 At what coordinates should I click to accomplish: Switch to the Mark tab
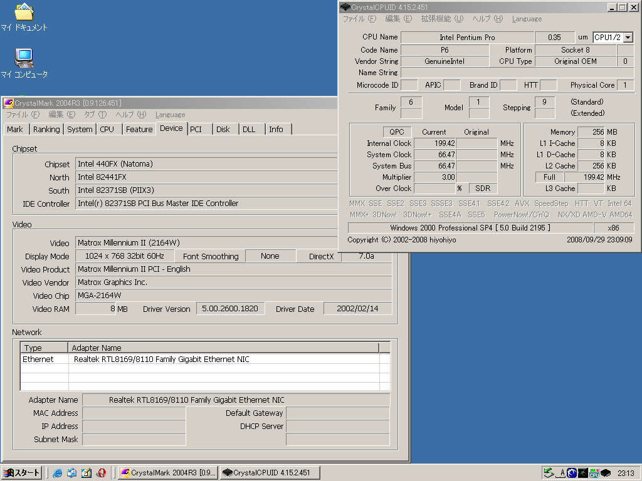pyautogui.click(x=16, y=129)
